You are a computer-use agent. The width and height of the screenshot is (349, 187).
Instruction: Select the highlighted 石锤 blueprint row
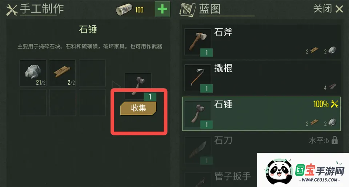[x=261, y=114]
